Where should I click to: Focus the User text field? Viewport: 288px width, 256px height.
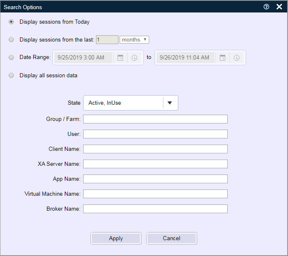point(155,134)
